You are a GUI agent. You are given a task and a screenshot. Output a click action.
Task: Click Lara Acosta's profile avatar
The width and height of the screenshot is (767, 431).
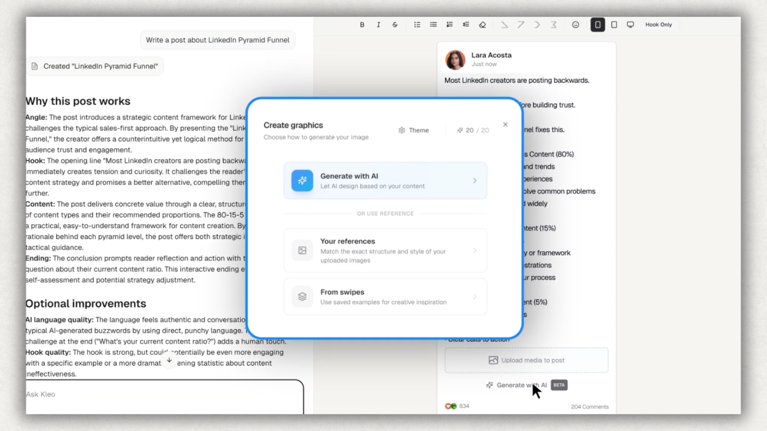coord(455,59)
